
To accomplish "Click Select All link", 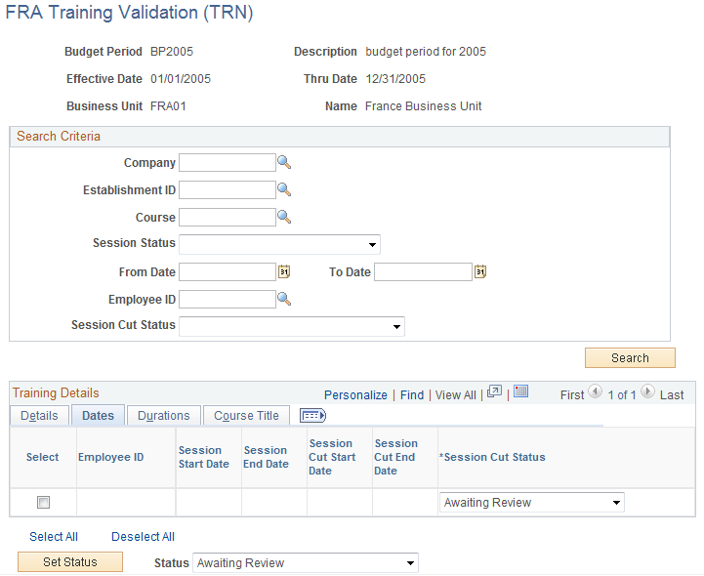I will click(54, 537).
